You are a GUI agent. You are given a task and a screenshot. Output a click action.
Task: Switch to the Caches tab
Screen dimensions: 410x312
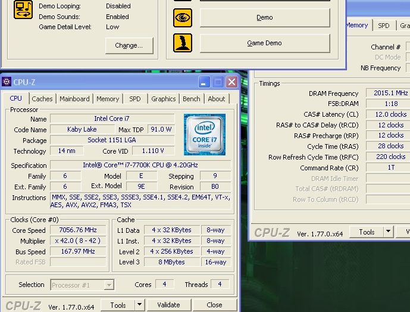(42, 99)
